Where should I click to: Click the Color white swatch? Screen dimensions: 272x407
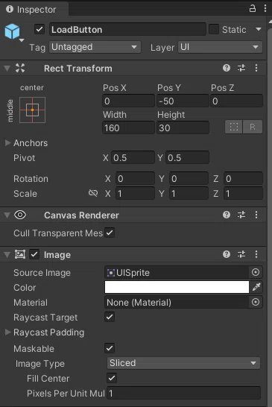pos(177,287)
